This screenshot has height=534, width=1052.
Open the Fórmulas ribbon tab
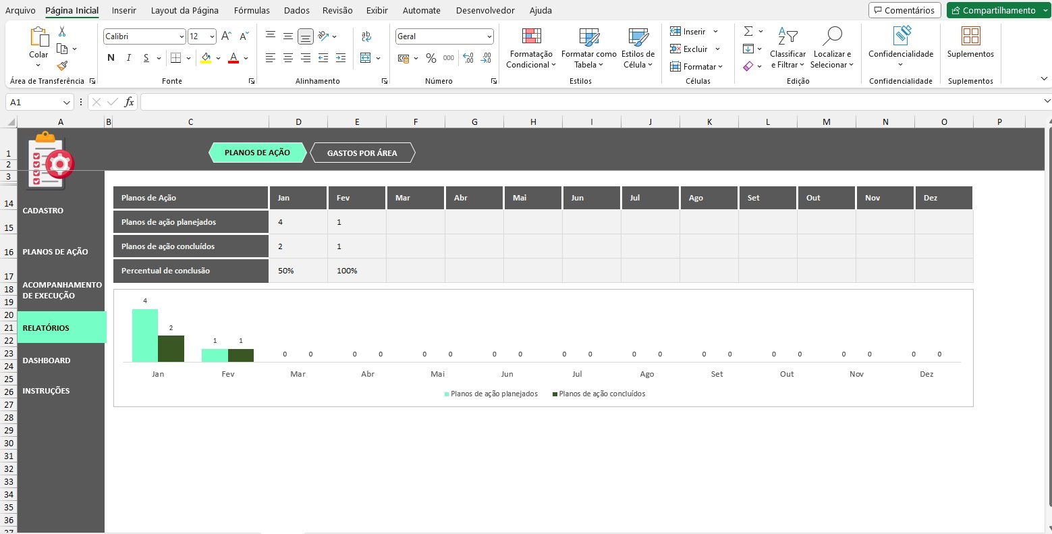click(252, 10)
